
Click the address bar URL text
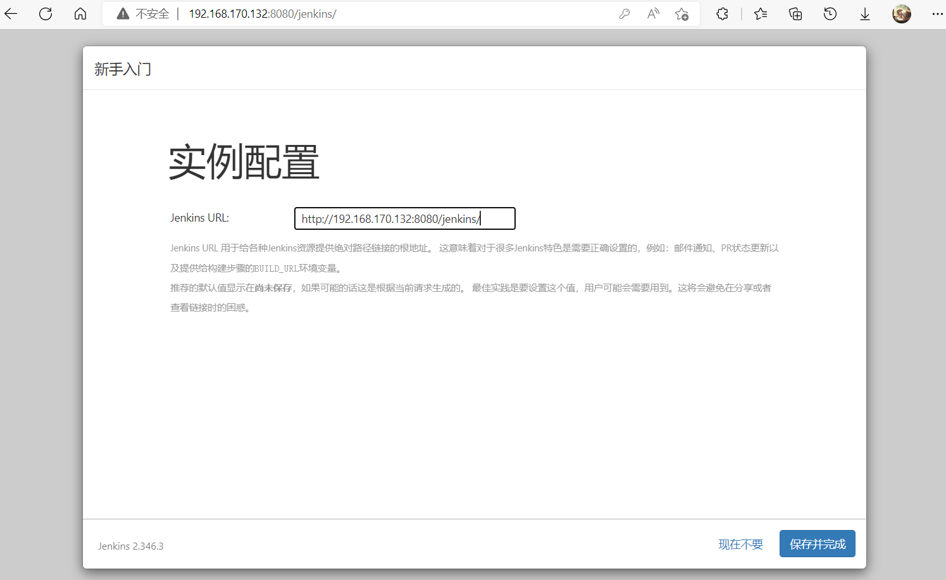point(263,14)
